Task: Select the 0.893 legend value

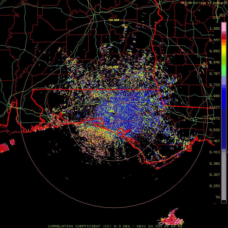Action: [215, 51]
